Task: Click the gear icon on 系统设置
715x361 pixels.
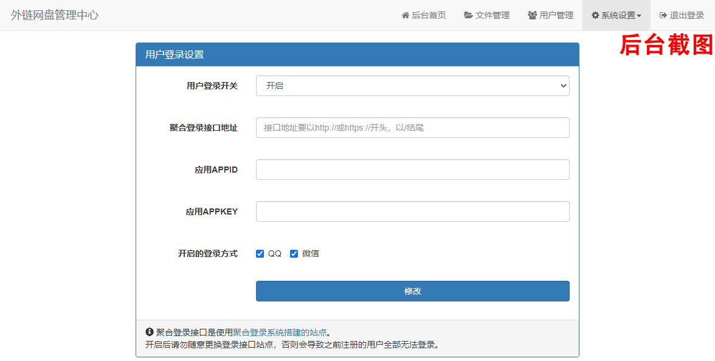Action: 596,15
